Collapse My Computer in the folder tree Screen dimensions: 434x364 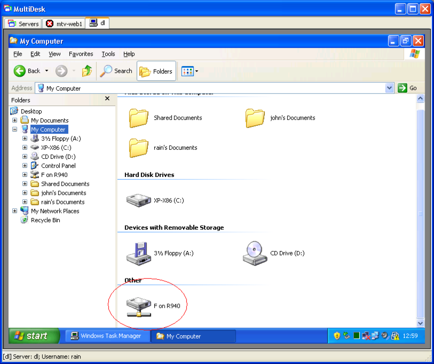[14, 129]
